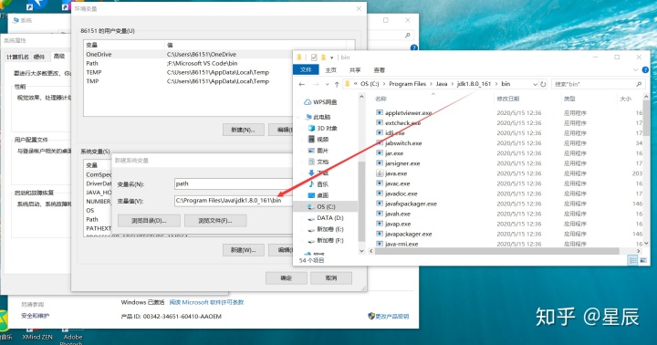Viewport: 657px width, 345px height.
Task: Refresh the bin folder address bar
Action: click(543, 84)
